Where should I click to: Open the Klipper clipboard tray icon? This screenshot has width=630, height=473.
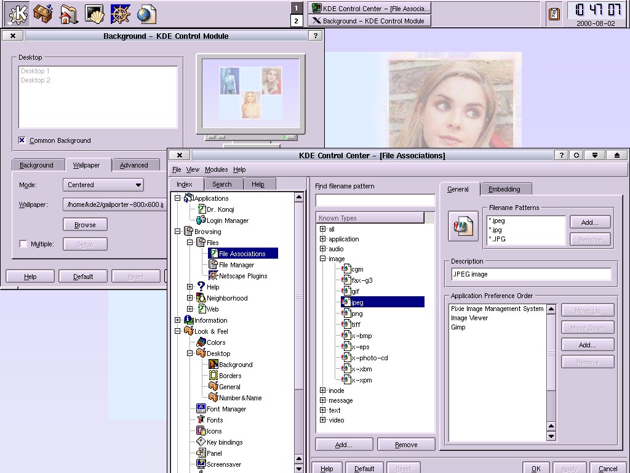[x=554, y=14]
